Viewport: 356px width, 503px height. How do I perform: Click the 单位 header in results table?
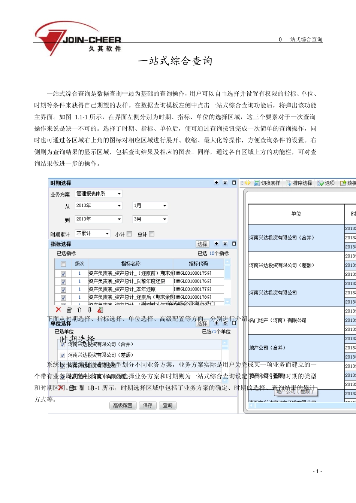296,214
